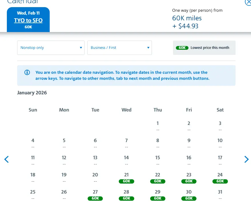251x205 pixels.
Task: Click the TYO to SFO link
Action: (28, 21)
